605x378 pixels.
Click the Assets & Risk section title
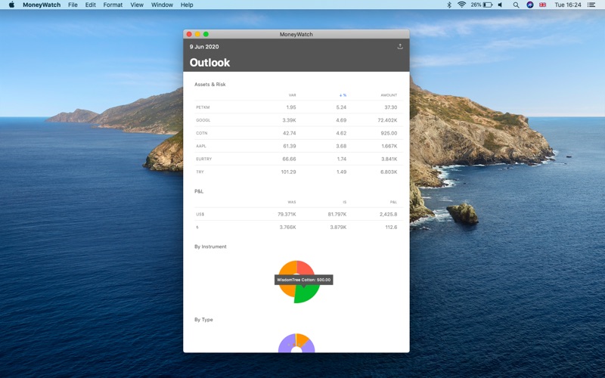[x=210, y=84]
